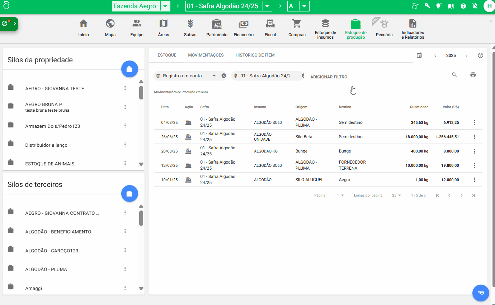Open the Mapa globe icon
495x305 pixels.
coord(110,24)
